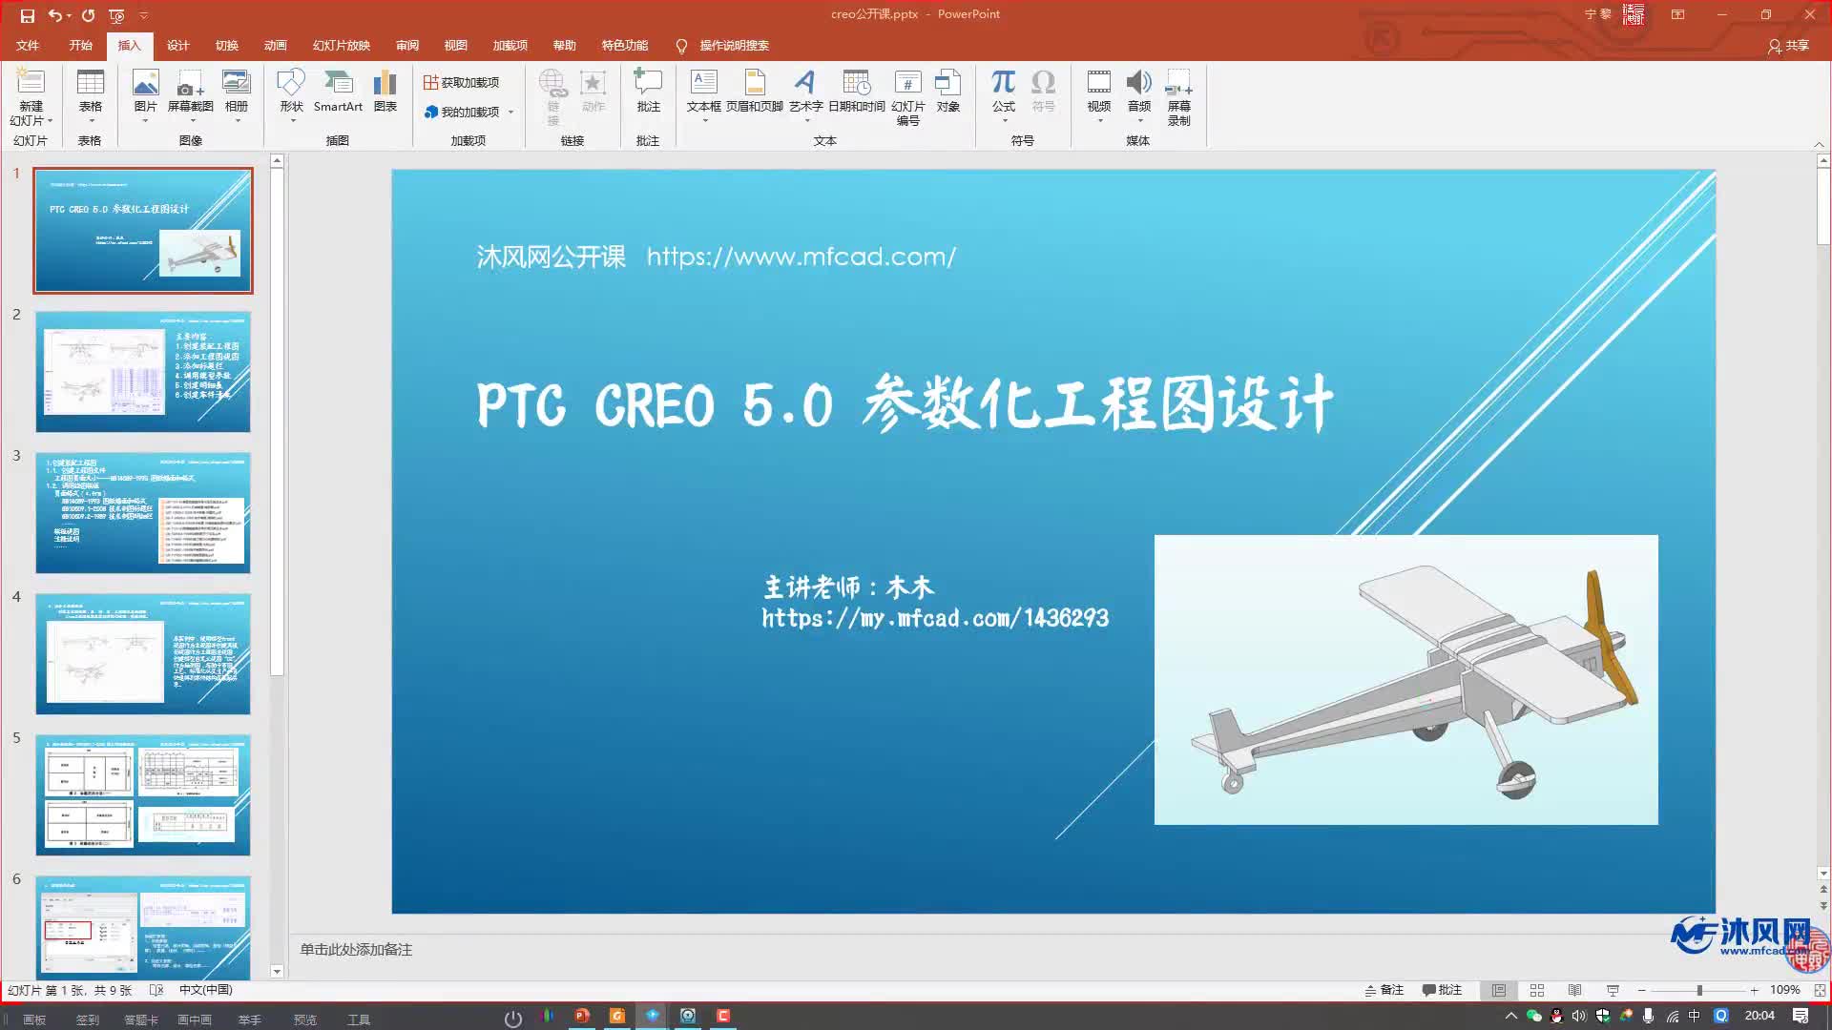1832x1030 pixels.
Task: Switch to Reading view
Action: [x=1574, y=990]
